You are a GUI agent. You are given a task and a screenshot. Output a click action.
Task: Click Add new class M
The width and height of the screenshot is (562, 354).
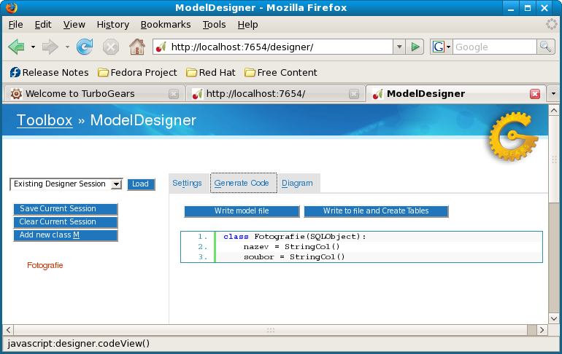pyautogui.click(x=66, y=235)
